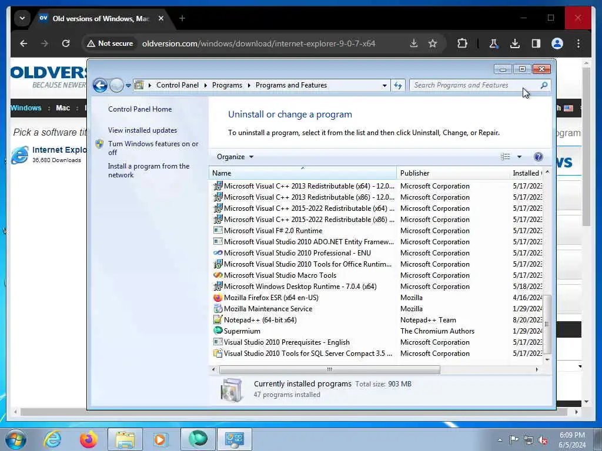Click Windows tab on oldversion.com page
This screenshot has height=451, width=602.
click(x=26, y=108)
